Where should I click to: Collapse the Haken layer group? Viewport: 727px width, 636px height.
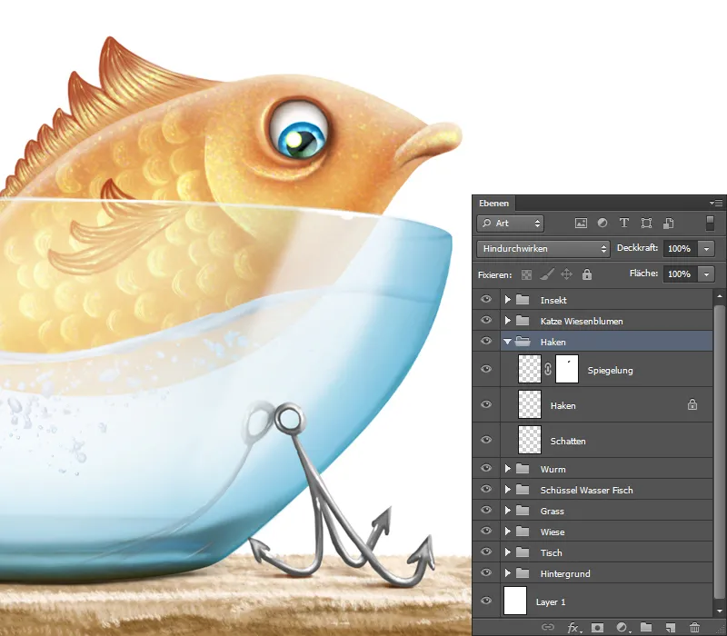coord(507,342)
